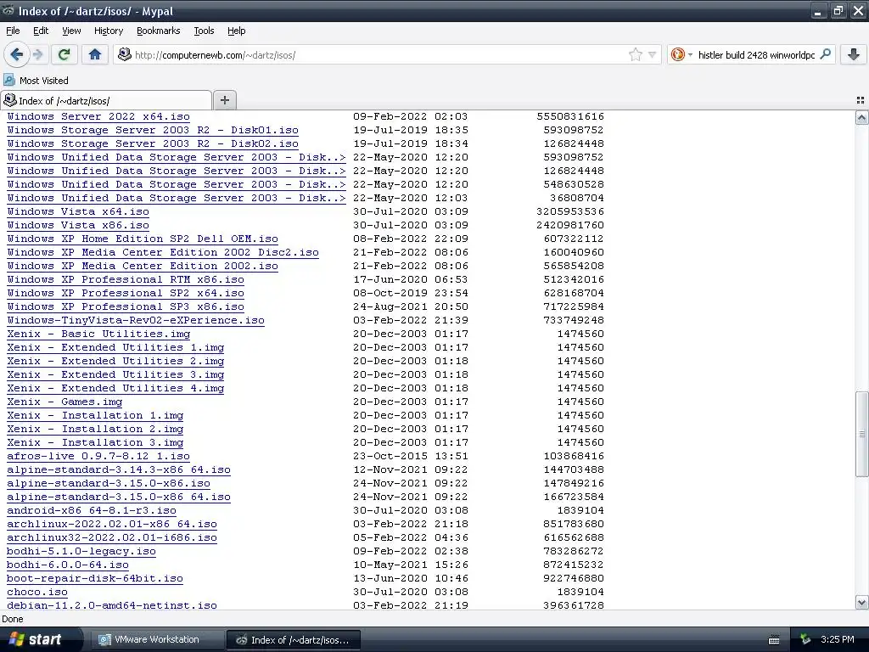
Task: Click the vertical scrollbar thumb
Action: coord(861,434)
